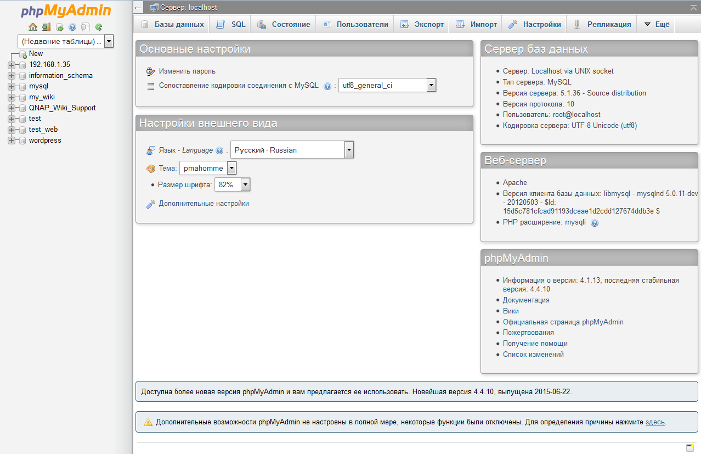Switch to the Экспорт tab
This screenshot has height=454, width=701.
422,25
